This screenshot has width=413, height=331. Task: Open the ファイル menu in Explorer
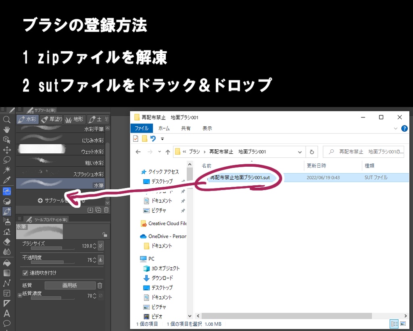coord(142,128)
